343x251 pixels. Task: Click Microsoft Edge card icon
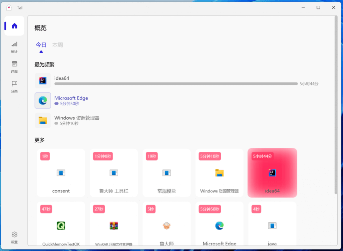(x=219, y=226)
